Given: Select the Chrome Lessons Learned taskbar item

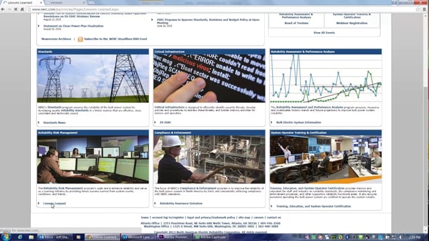Looking at the screenshot, I should click(102, 237).
